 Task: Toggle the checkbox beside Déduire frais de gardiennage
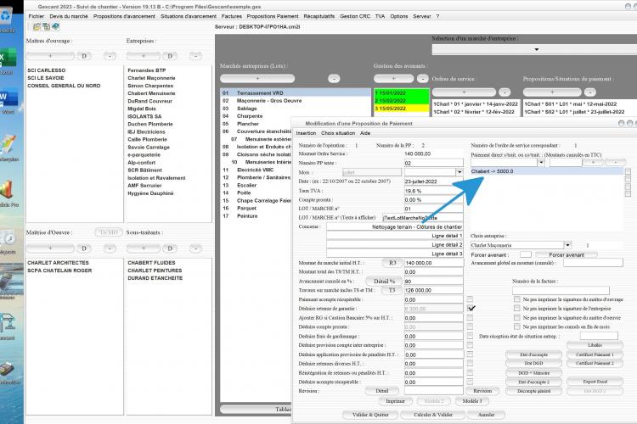[470, 336]
